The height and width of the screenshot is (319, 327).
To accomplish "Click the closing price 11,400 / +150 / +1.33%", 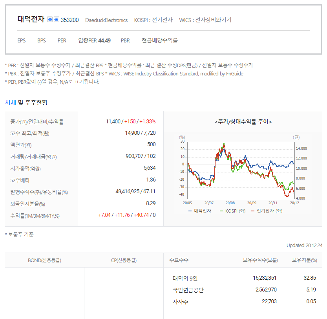I will (x=131, y=121).
